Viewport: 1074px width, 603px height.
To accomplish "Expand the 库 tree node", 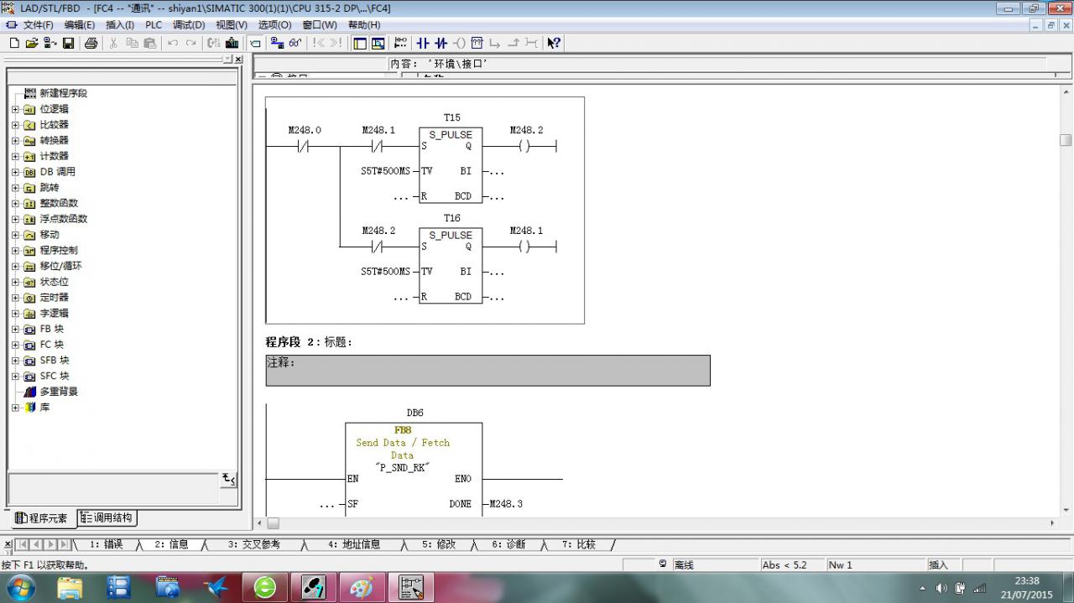I will 15,408.
